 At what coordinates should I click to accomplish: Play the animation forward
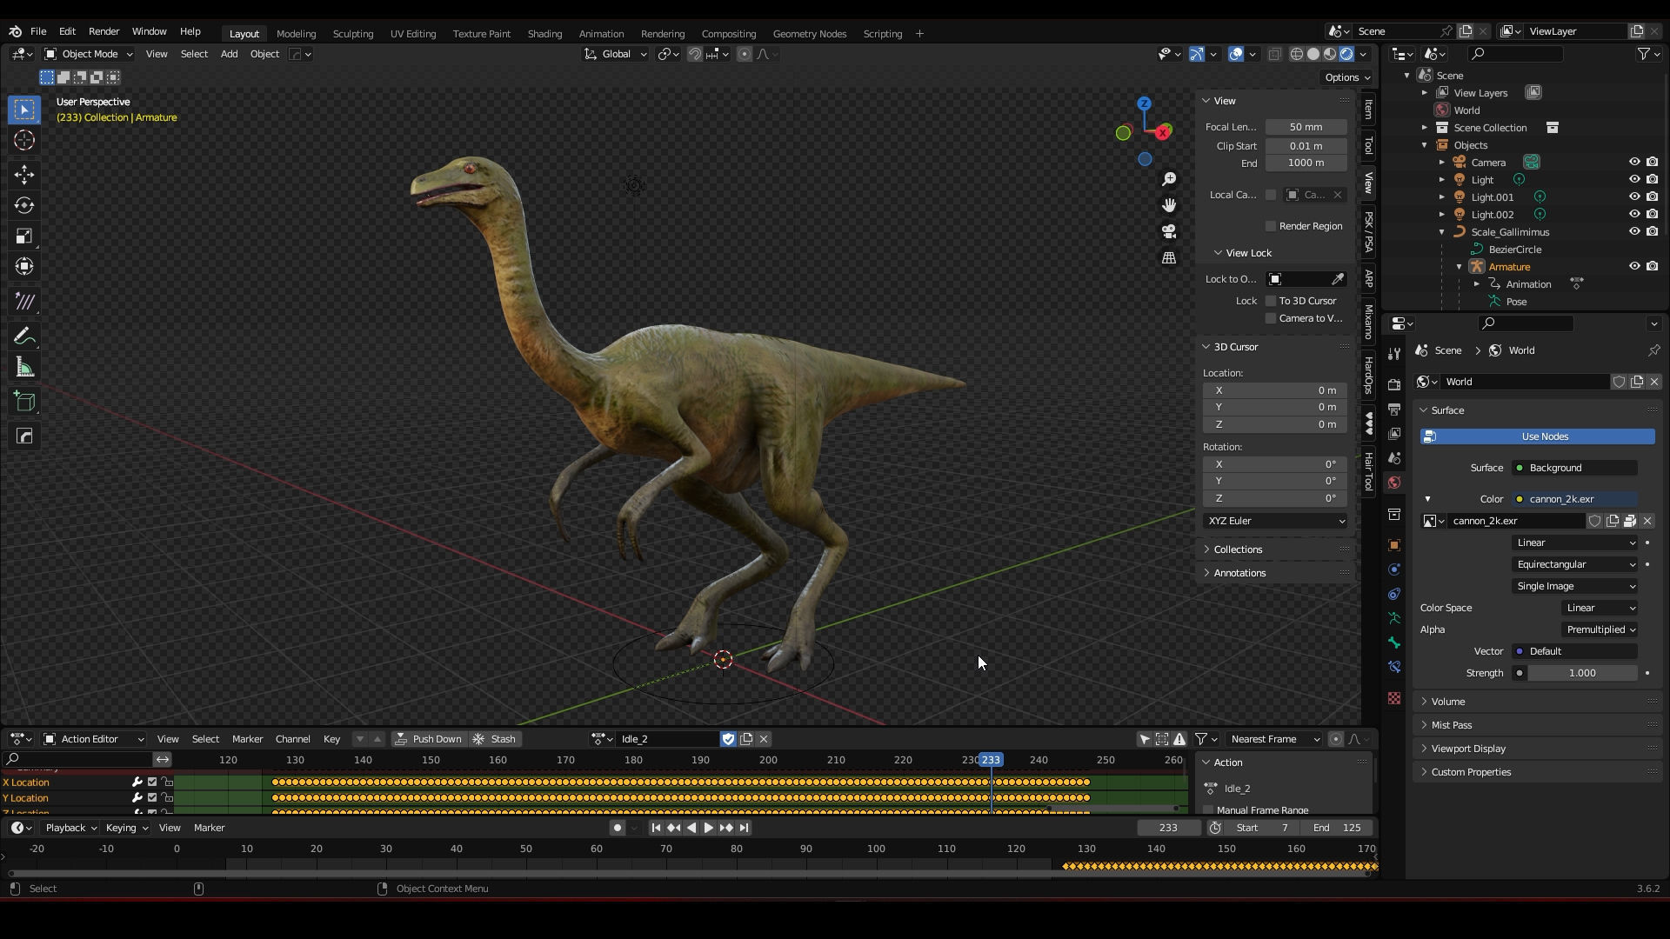coord(708,828)
